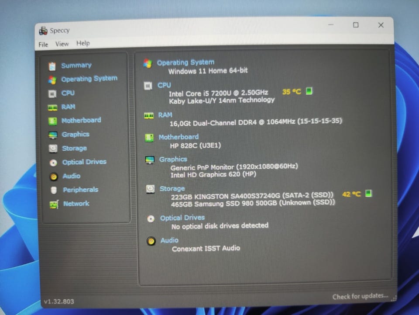Select the 16,0Gt Dual-Channel DDR4 line
Image resolution: width=419 pixels, height=315 pixels.
point(256,122)
